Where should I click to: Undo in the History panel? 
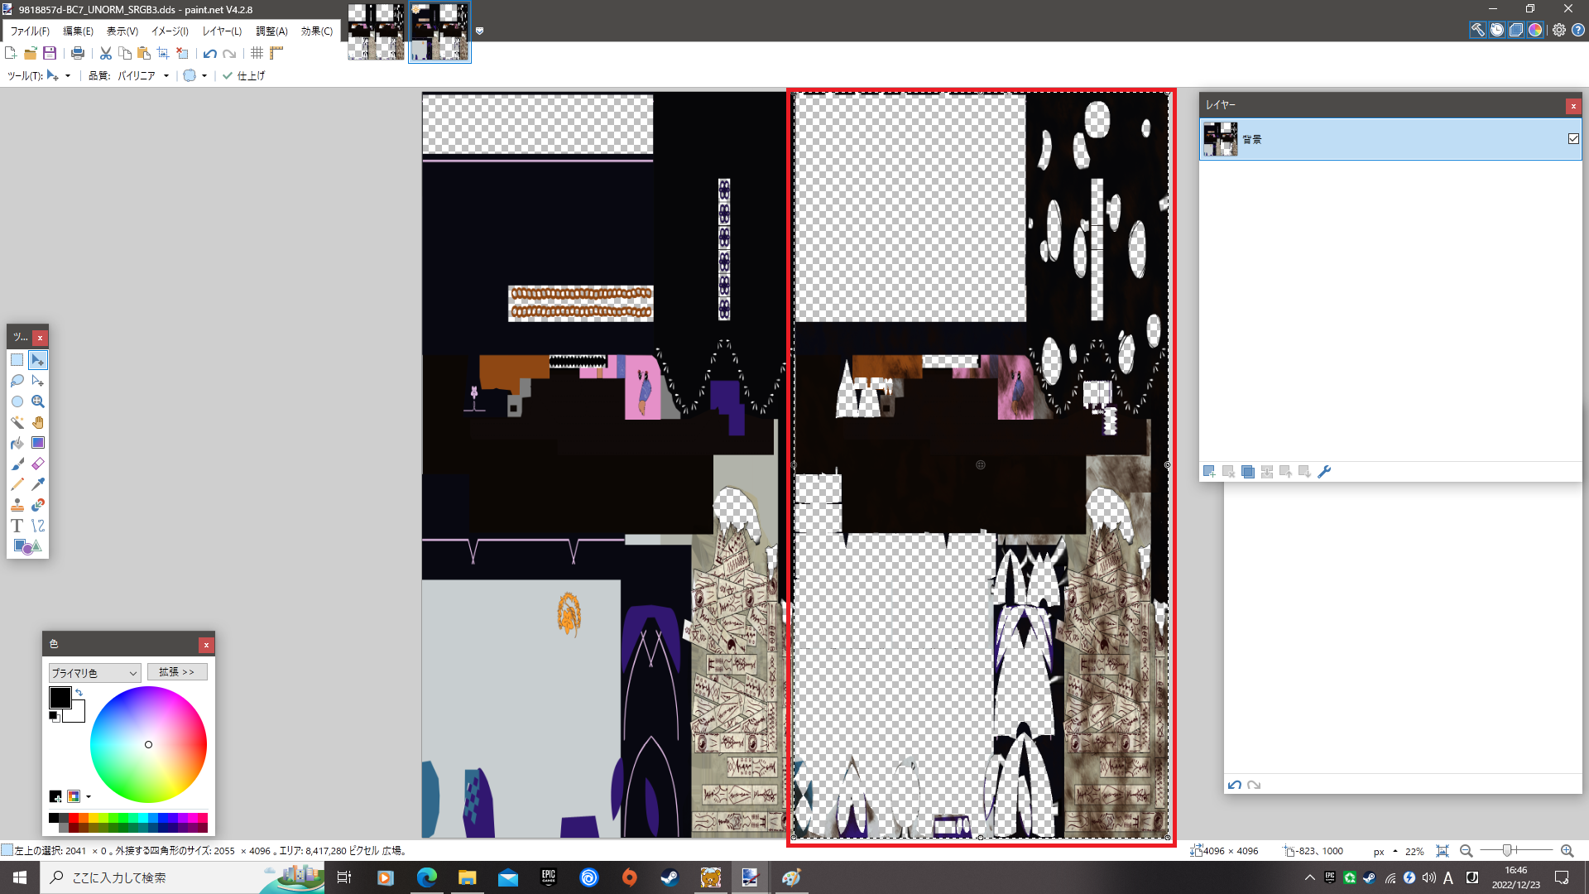click(x=1235, y=785)
